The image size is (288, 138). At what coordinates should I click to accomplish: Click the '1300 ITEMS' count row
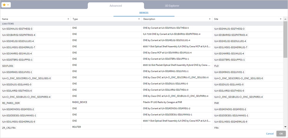coord(142,24)
